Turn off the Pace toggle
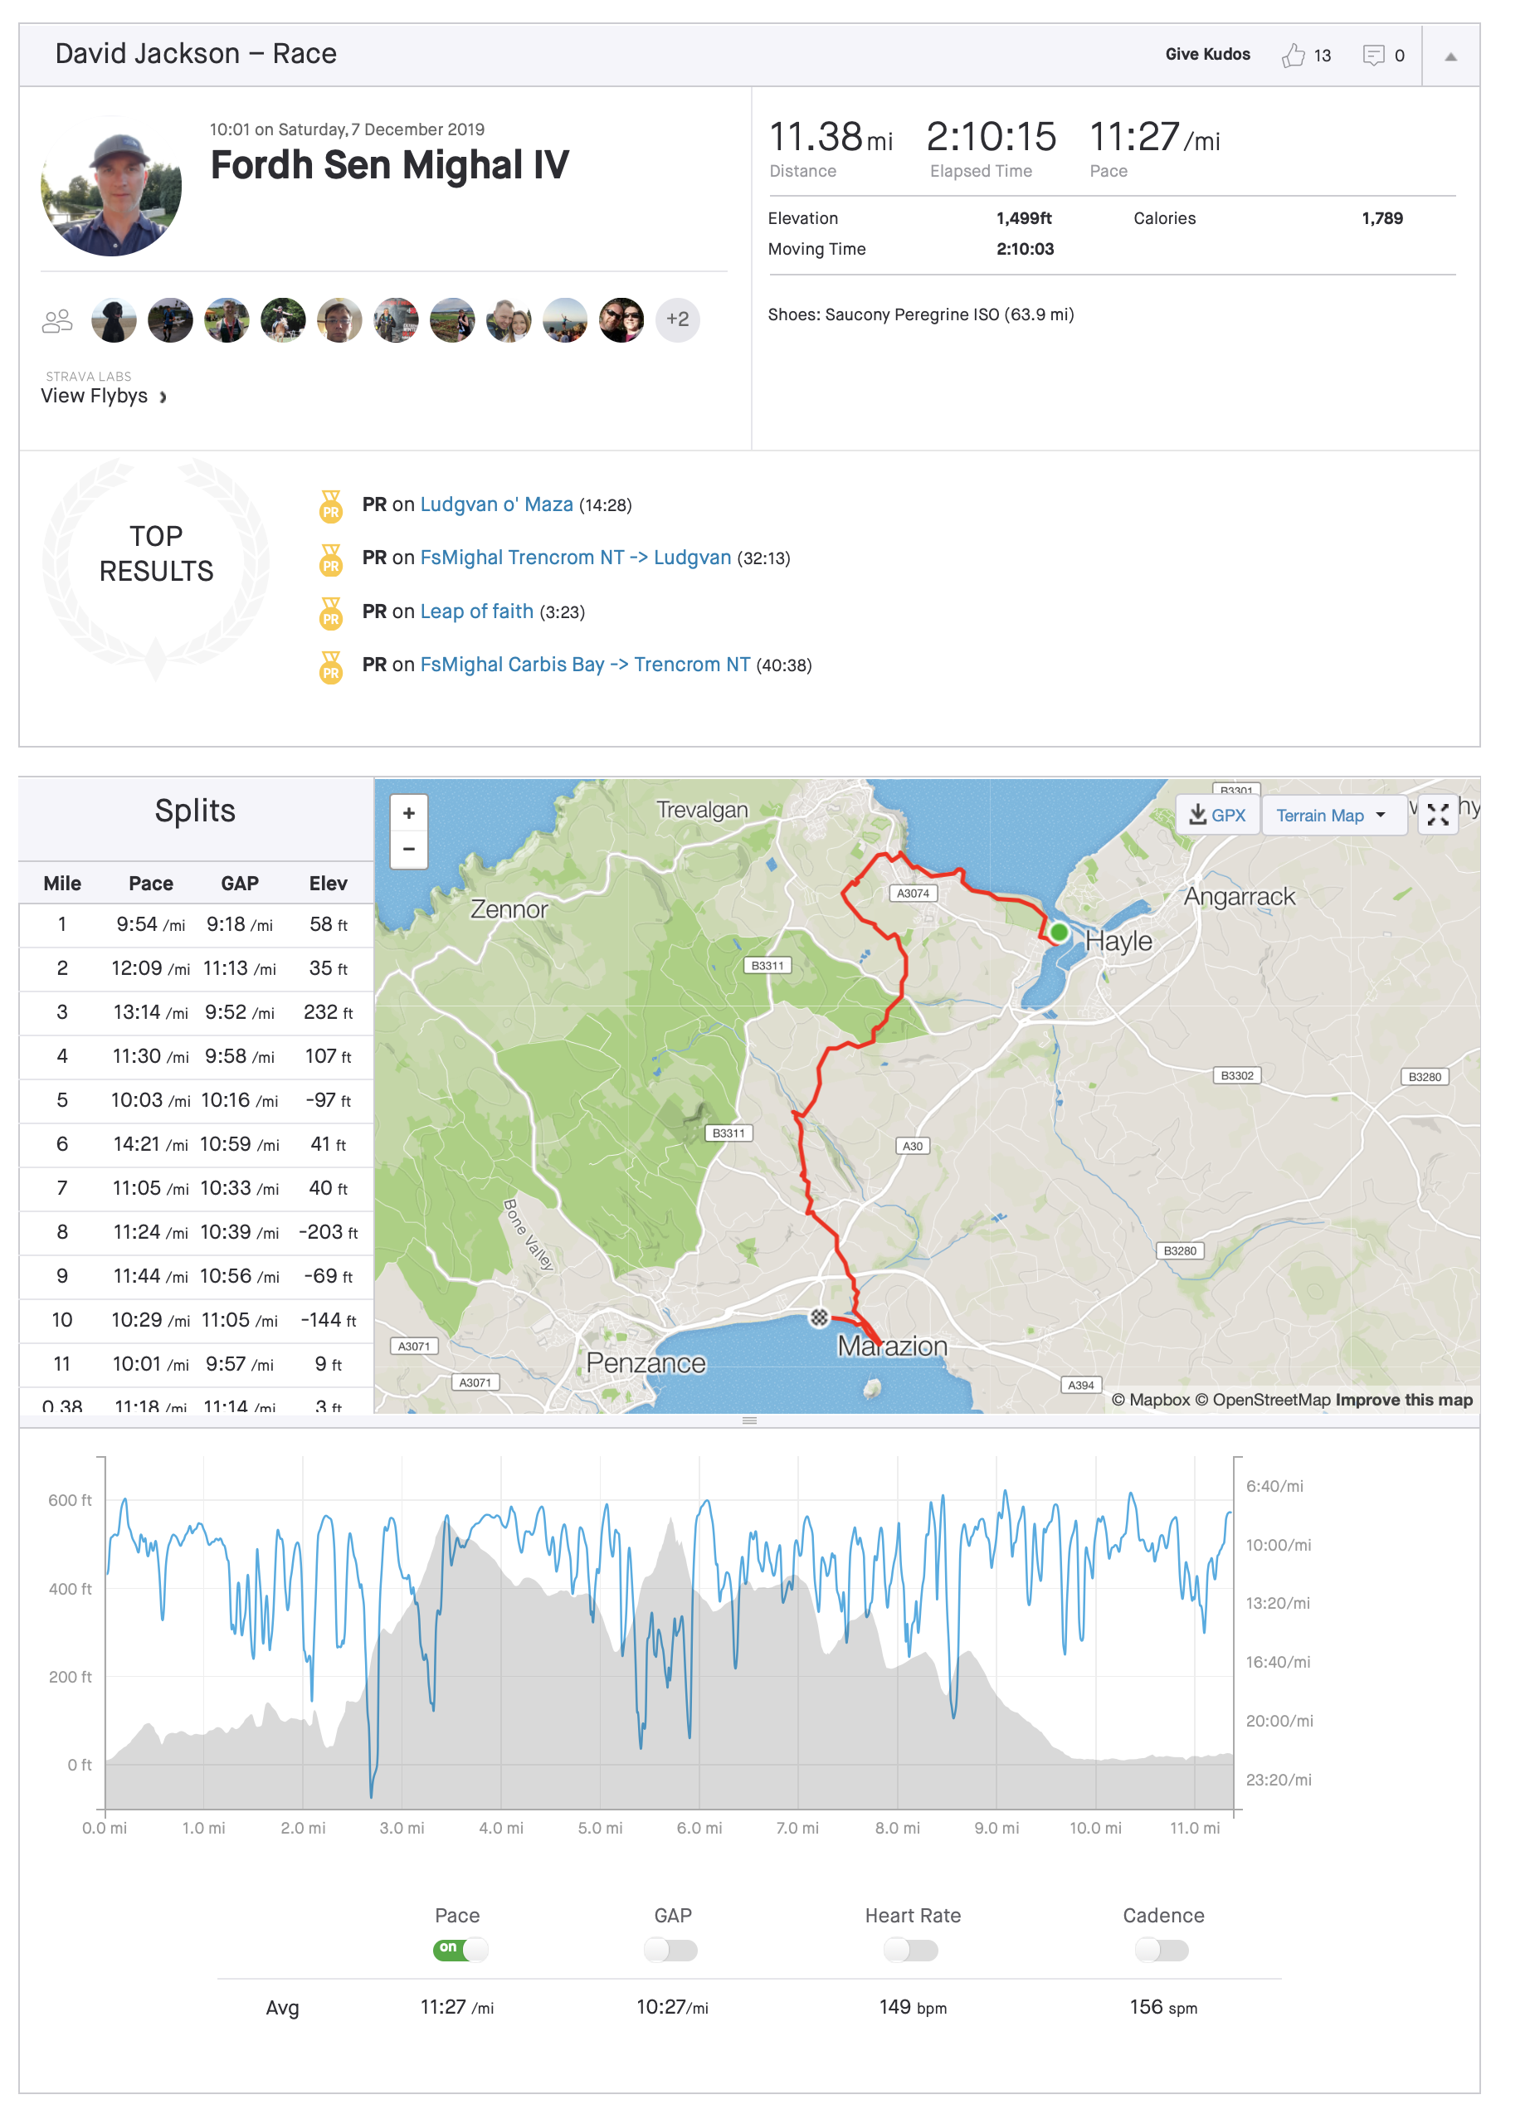 460,1949
